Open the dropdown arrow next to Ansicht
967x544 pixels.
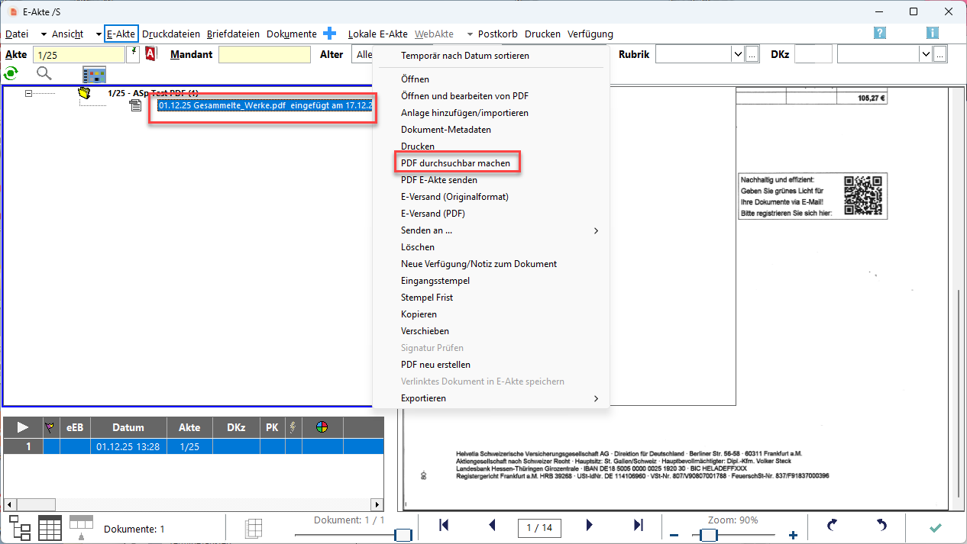click(99, 34)
